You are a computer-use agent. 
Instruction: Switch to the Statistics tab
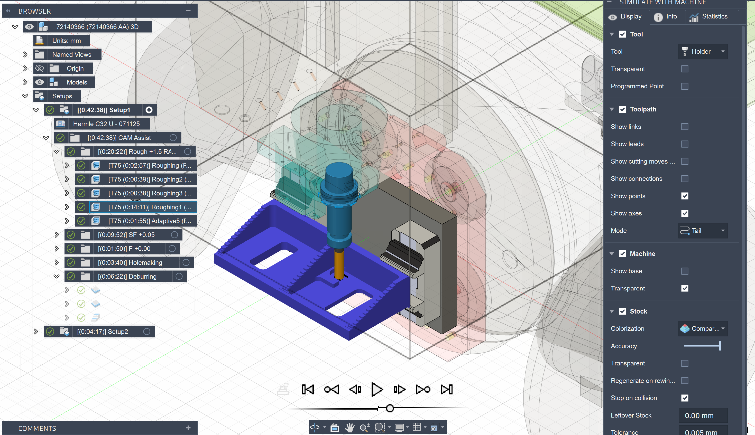[x=712, y=16]
